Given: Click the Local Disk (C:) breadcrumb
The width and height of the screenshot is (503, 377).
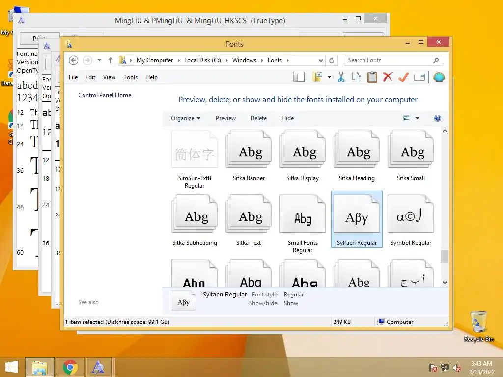Looking at the screenshot, I should pos(202,60).
